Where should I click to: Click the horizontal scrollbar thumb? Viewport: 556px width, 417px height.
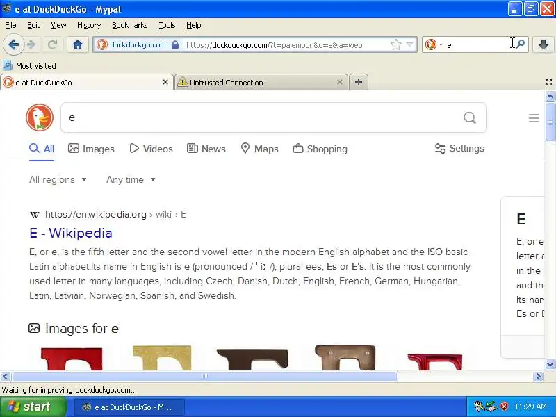coord(204,376)
